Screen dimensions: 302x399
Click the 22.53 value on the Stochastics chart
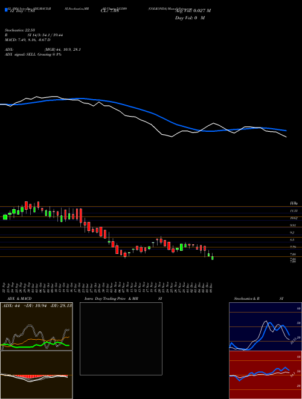[x=292, y=340]
